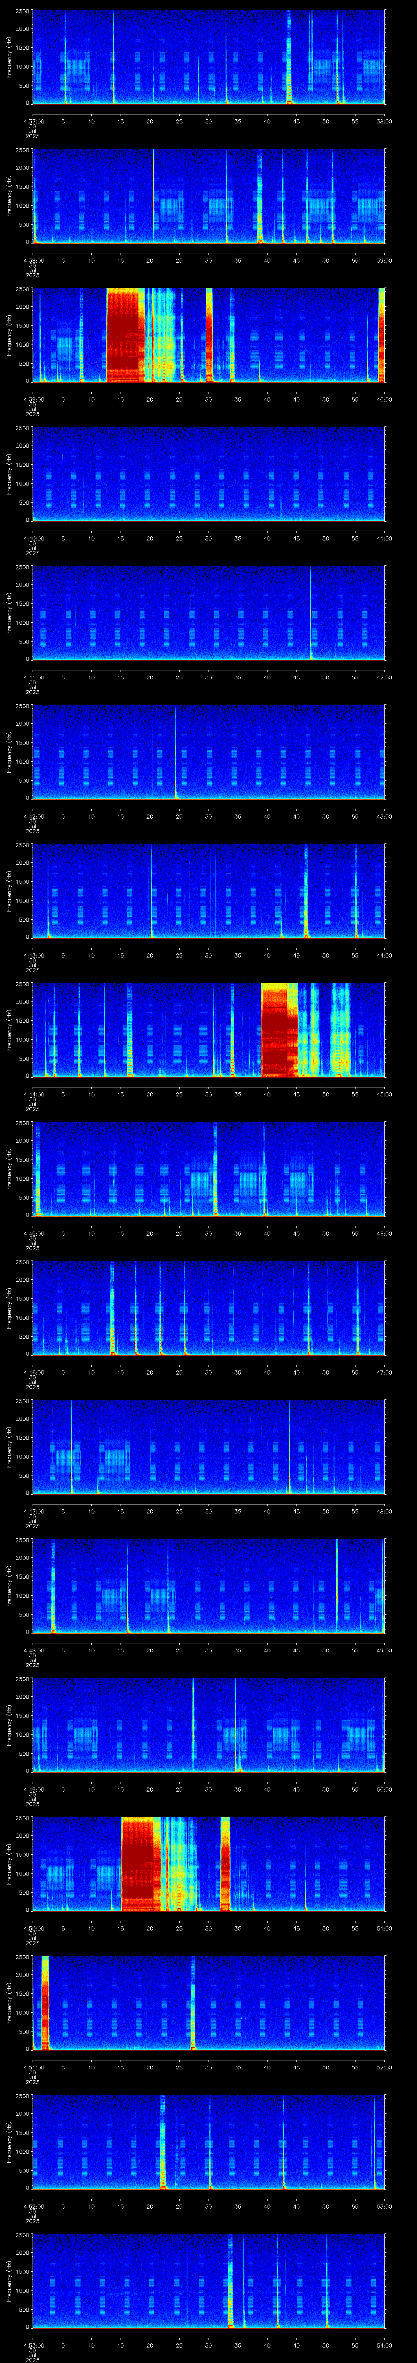Click Frequency (Hz) axis label of 4:37:00 spectrogram

pos(9,57)
